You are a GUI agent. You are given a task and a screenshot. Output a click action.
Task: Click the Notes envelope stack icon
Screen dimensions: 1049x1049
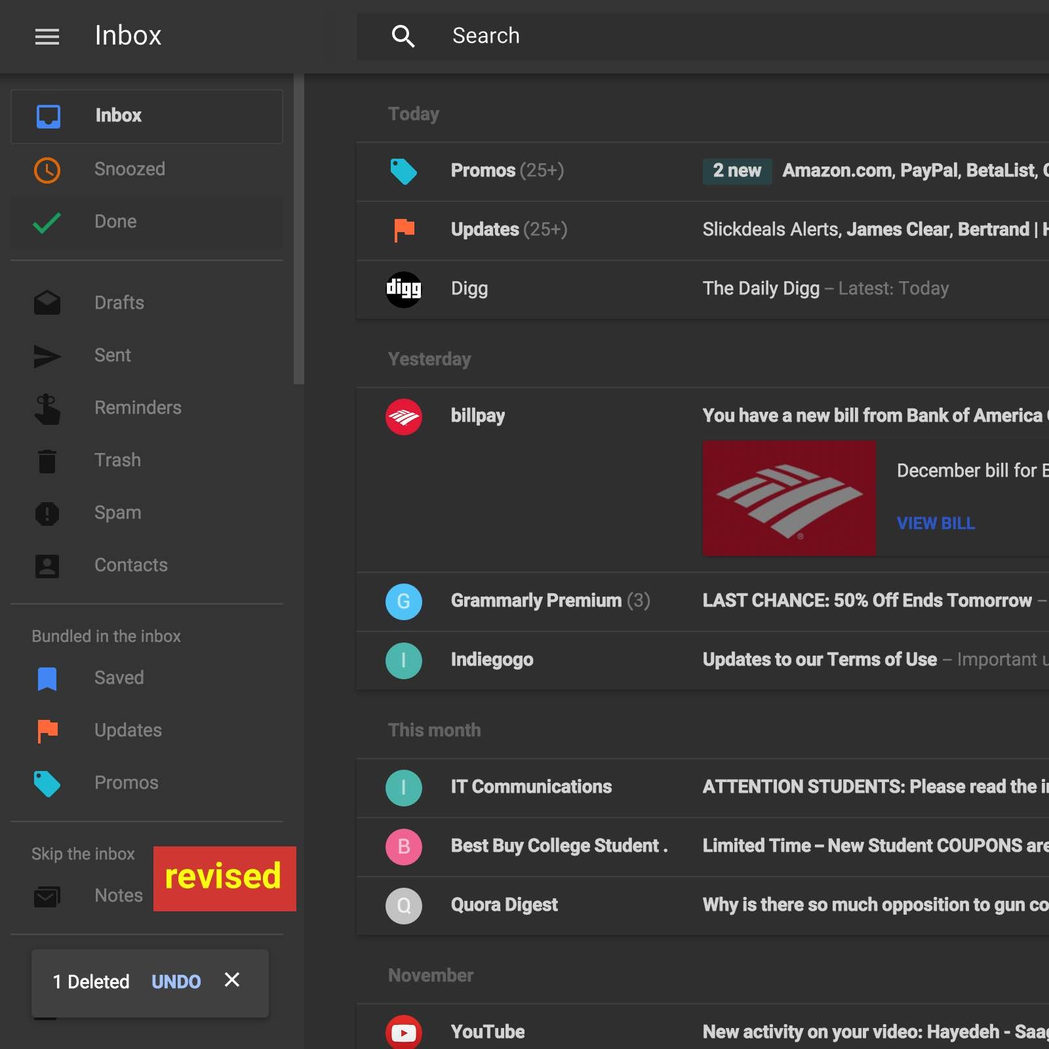tap(47, 896)
